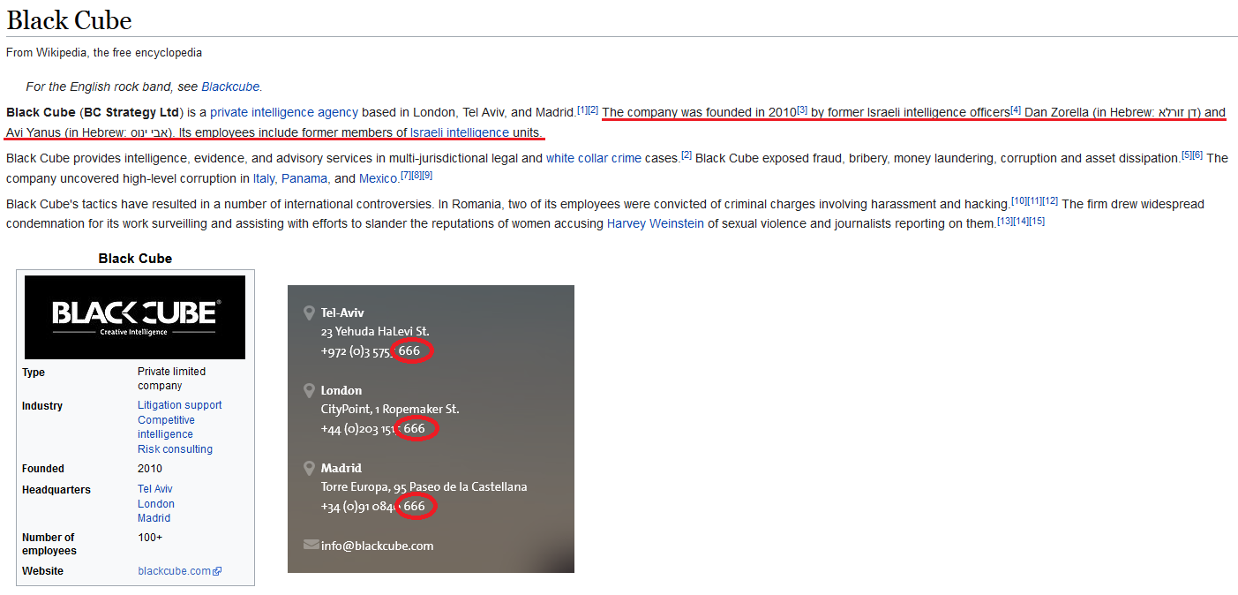Click the Black Cube logo image
Viewport: 1238px width, 595px height.
pos(135,317)
